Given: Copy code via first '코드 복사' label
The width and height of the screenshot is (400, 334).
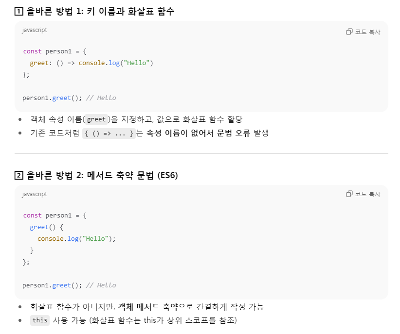Looking at the screenshot, I should pos(367,32).
